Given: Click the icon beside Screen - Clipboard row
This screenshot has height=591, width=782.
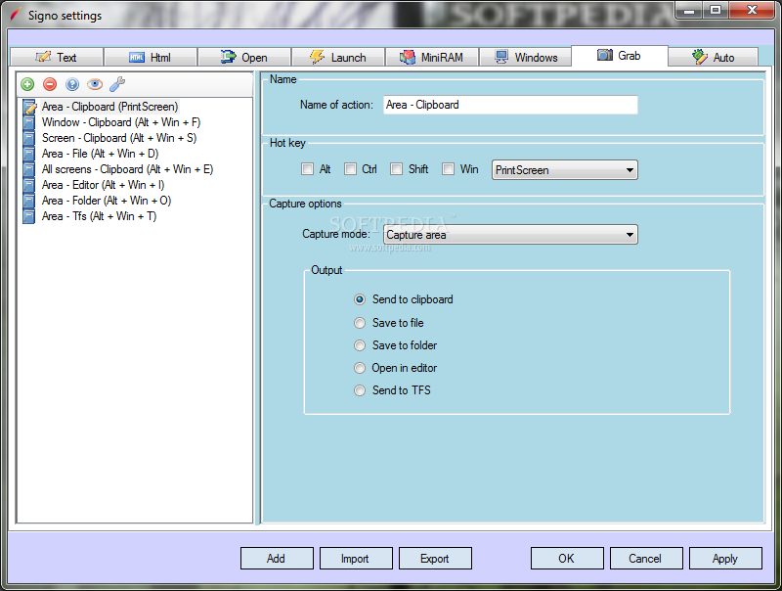Looking at the screenshot, I should 29,138.
